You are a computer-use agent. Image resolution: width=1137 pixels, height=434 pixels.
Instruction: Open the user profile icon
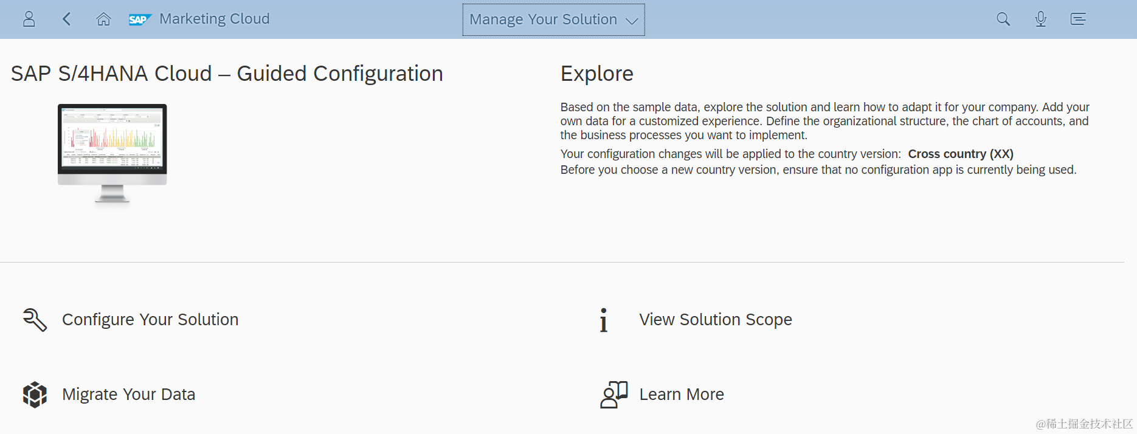[x=29, y=19]
